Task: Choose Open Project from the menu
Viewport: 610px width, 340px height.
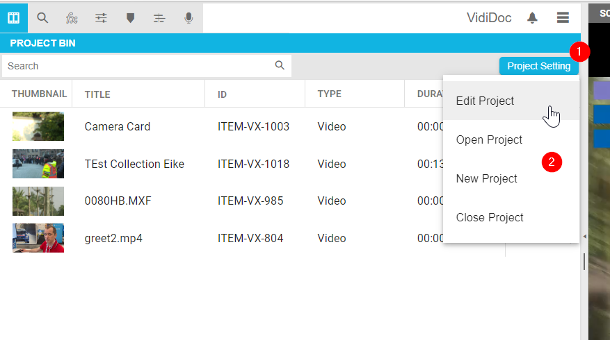Action: pyautogui.click(x=489, y=139)
